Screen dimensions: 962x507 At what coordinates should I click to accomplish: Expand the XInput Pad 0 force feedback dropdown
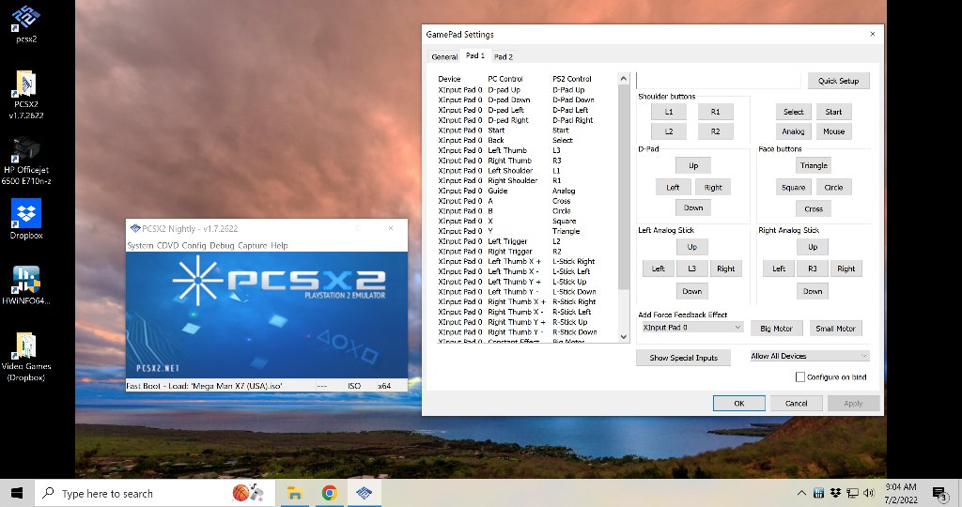coord(692,328)
